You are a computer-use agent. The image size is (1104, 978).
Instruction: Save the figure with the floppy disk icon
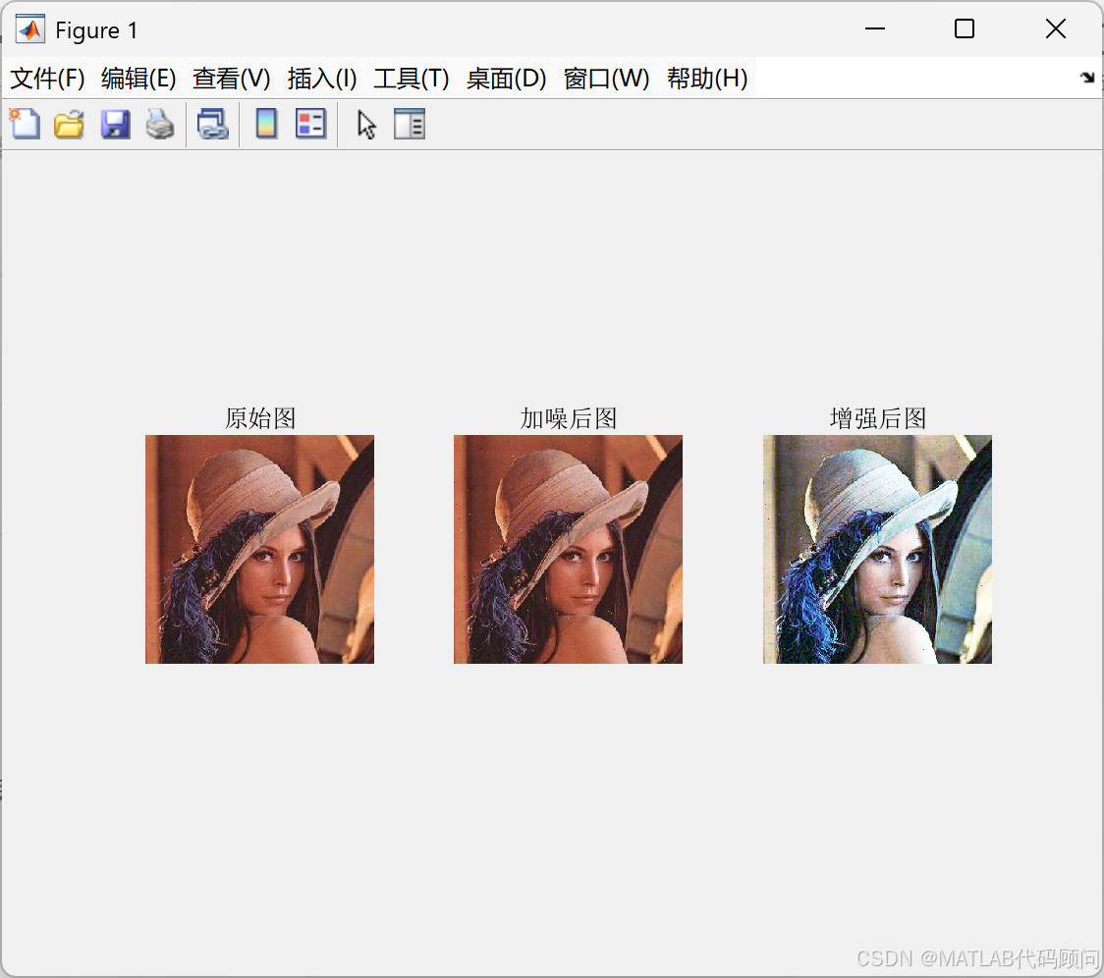[x=115, y=124]
